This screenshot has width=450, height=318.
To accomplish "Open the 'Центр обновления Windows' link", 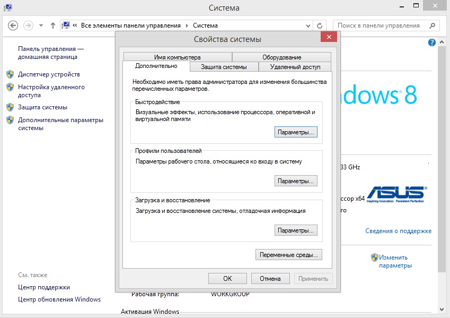I will point(59,299).
